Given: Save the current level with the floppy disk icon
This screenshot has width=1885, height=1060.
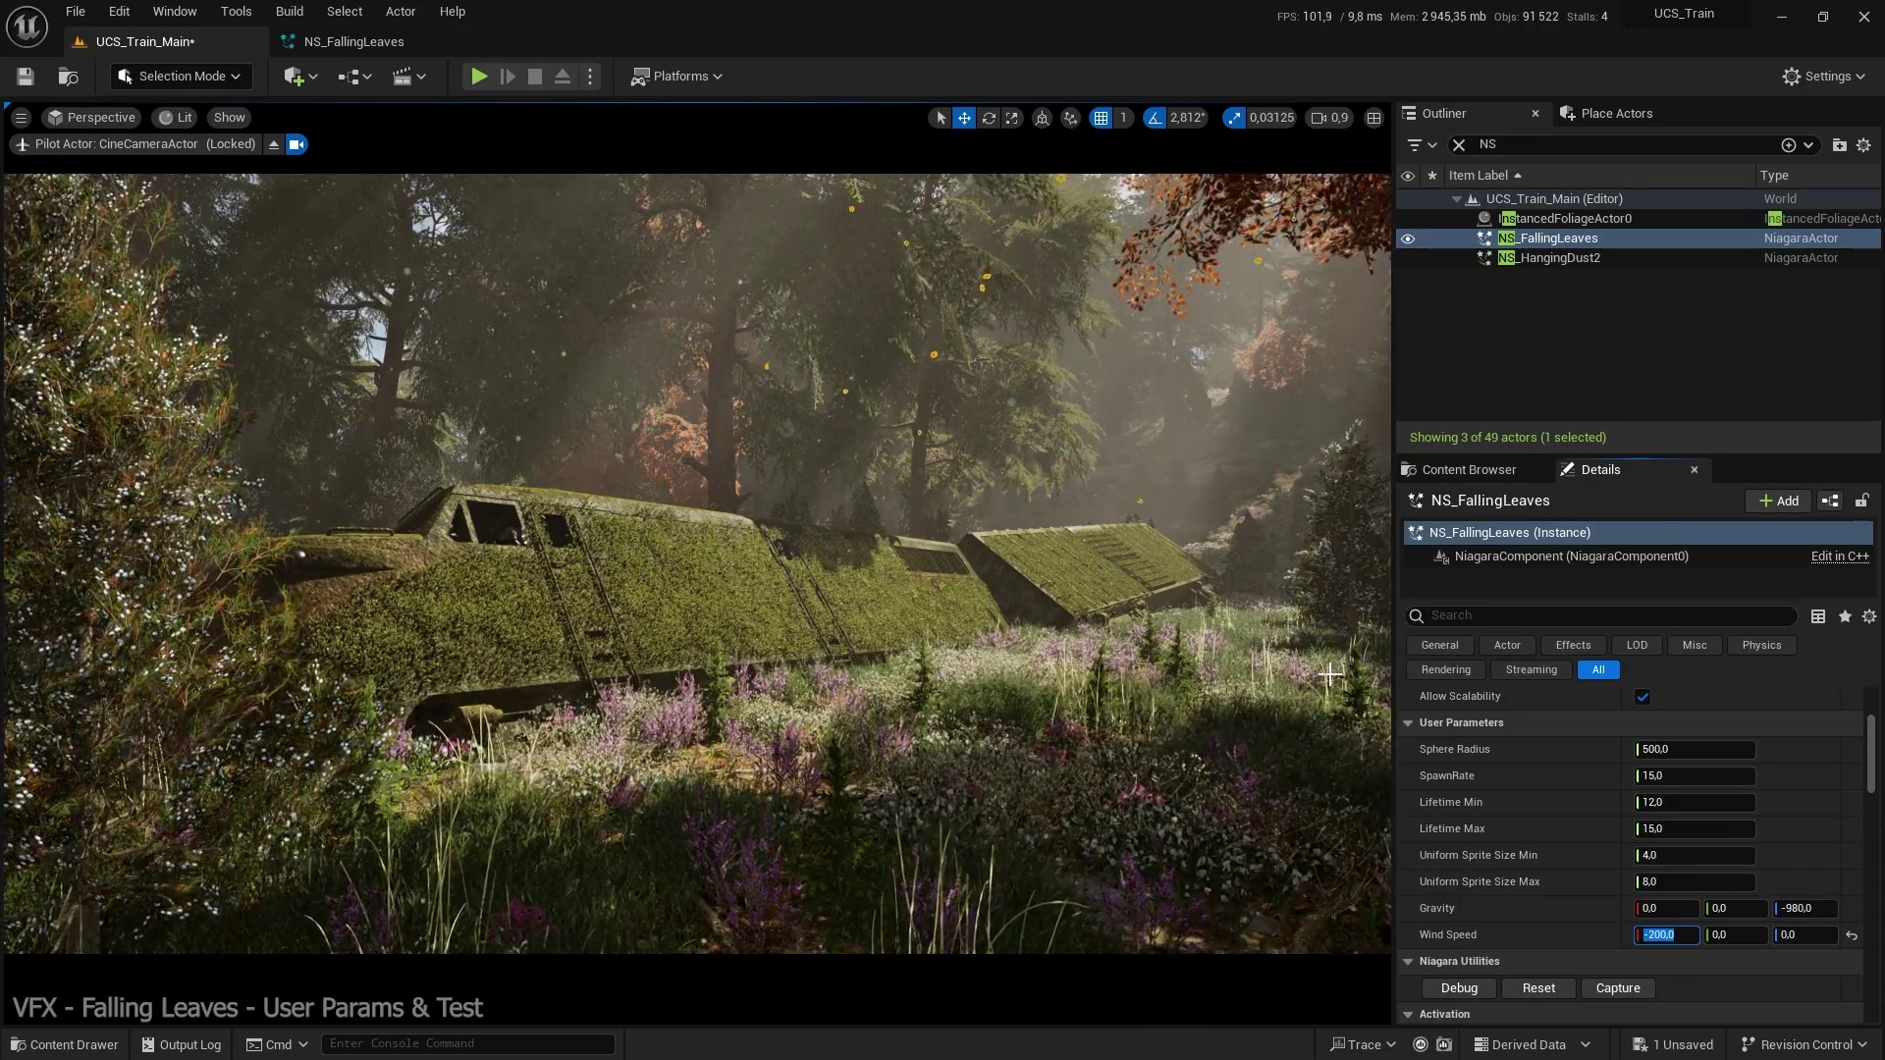Looking at the screenshot, I should [x=26, y=77].
